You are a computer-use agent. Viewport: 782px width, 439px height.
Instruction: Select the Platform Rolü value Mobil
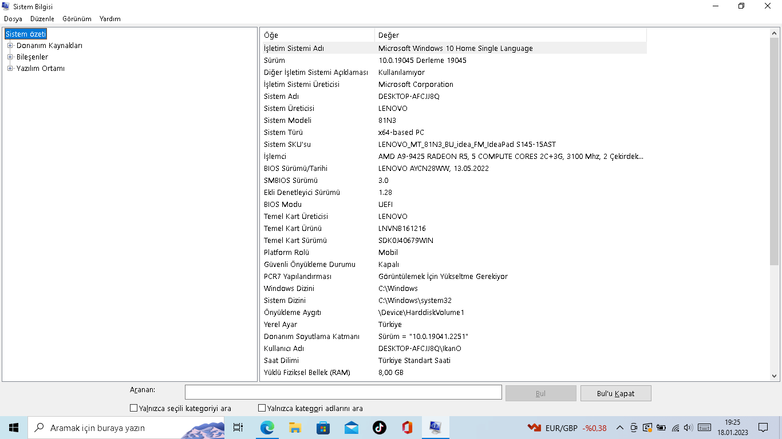[388, 253]
